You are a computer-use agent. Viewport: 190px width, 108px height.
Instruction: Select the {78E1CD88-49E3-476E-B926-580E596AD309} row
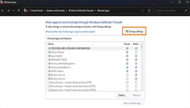[x=94, y=48]
